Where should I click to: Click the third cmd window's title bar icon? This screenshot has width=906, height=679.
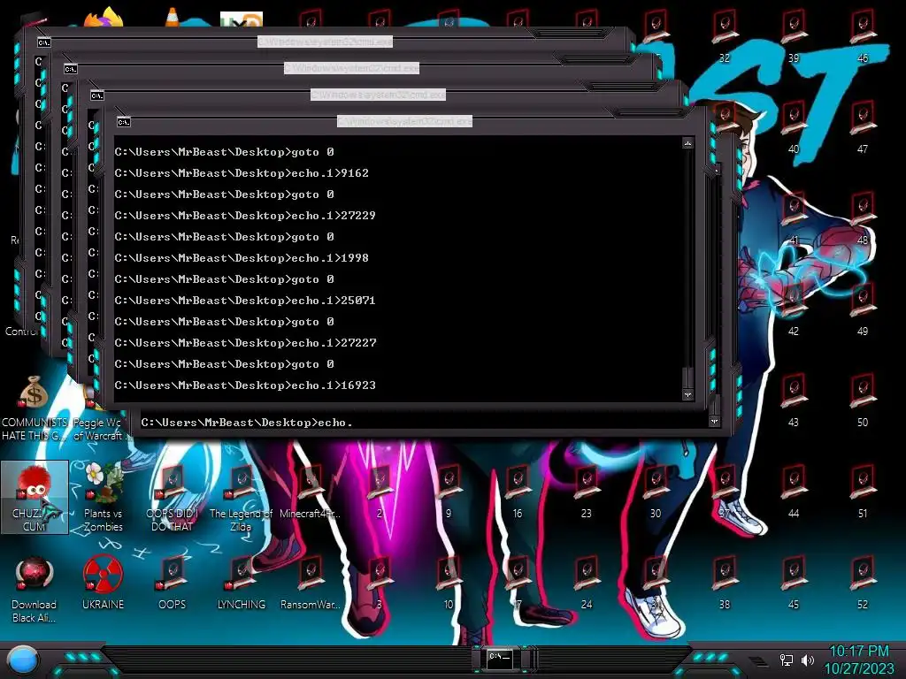(97, 95)
